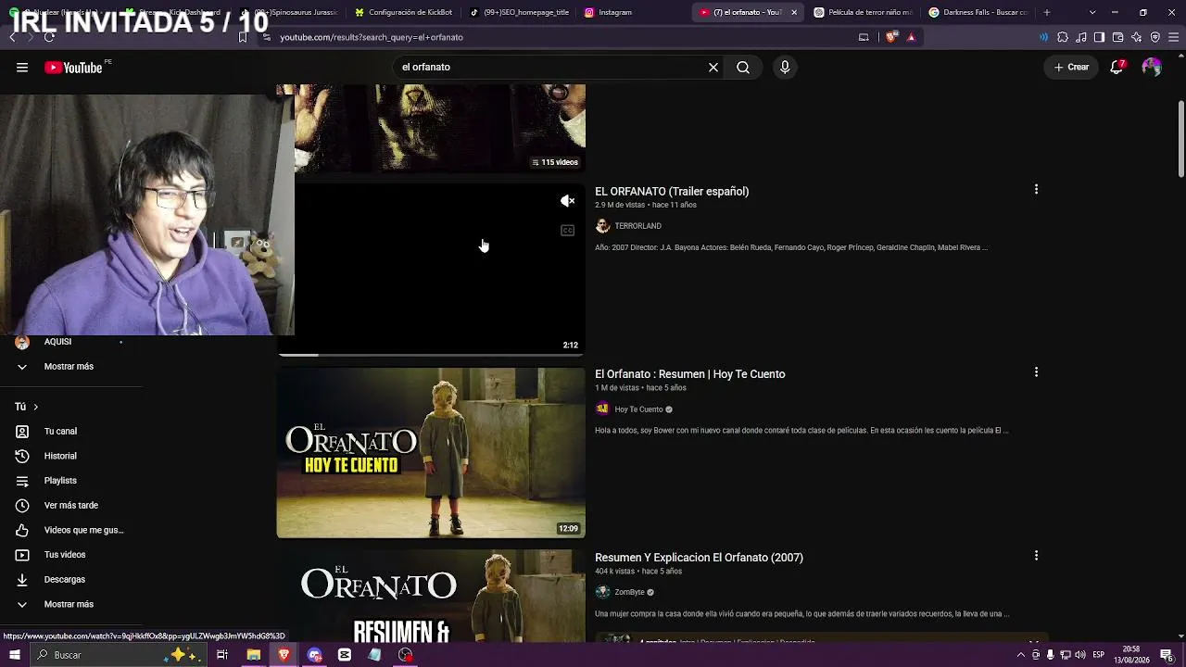Open the ZomByte channel avatar
The width and height of the screenshot is (1186, 667).
[x=602, y=592]
